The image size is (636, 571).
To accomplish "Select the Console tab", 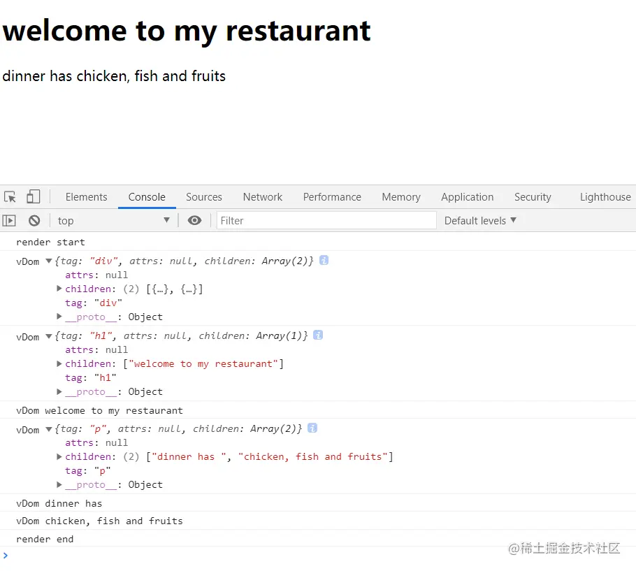I will coord(147,197).
